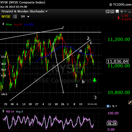This screenshot has width=132, height=132.
Task: Click the Price pane up-down resize arrow
Action: point(3,24)
